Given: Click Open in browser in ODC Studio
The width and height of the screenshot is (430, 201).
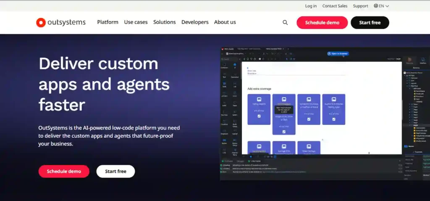Looking at the screenshot, I should tap(338, 53).
